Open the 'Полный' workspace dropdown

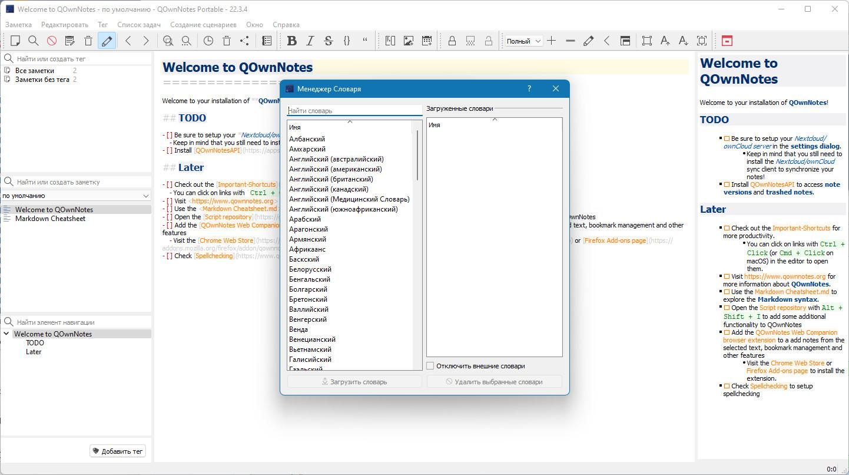pyautogui.click(x=523, y=41)
